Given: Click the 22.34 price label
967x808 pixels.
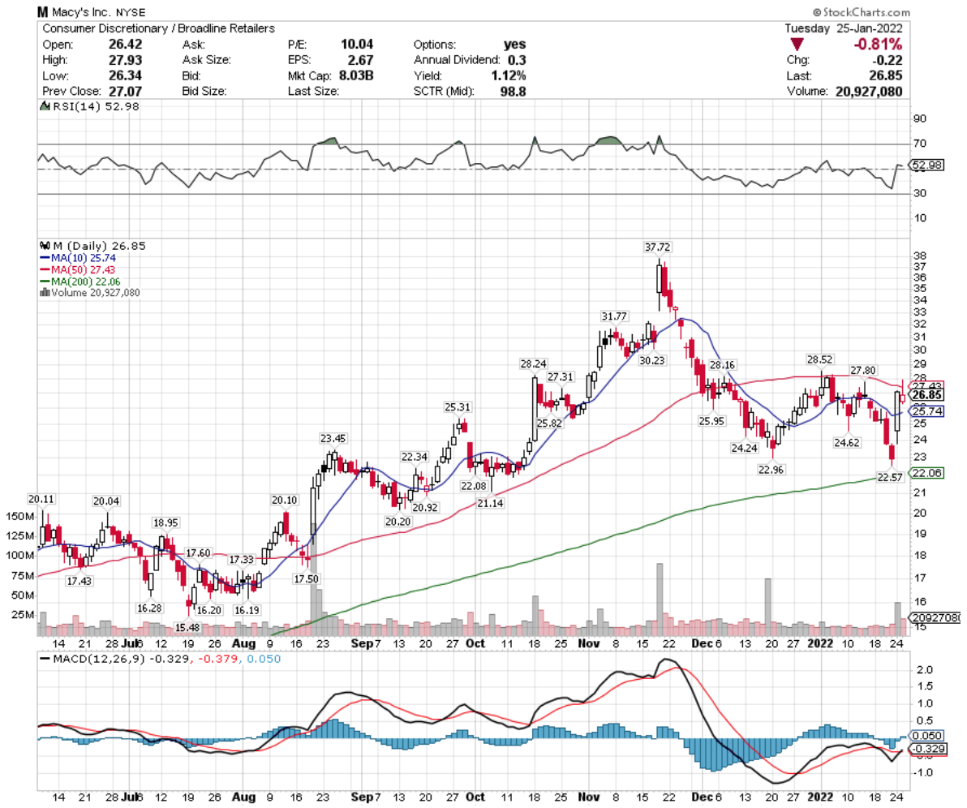Looking at the screenshot, I should [415, 457].
